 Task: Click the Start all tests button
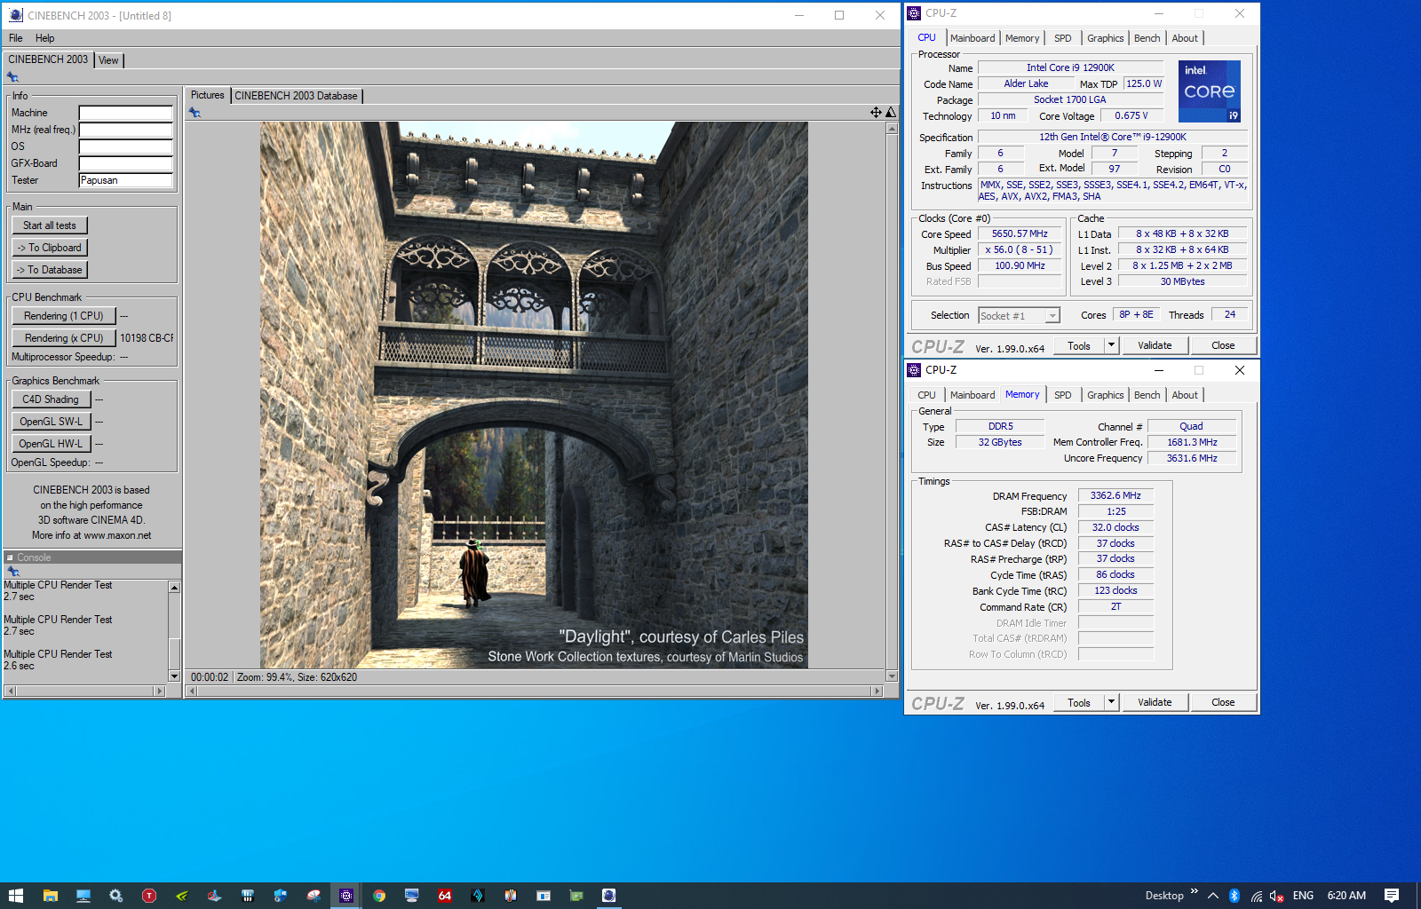coord(50,225)
